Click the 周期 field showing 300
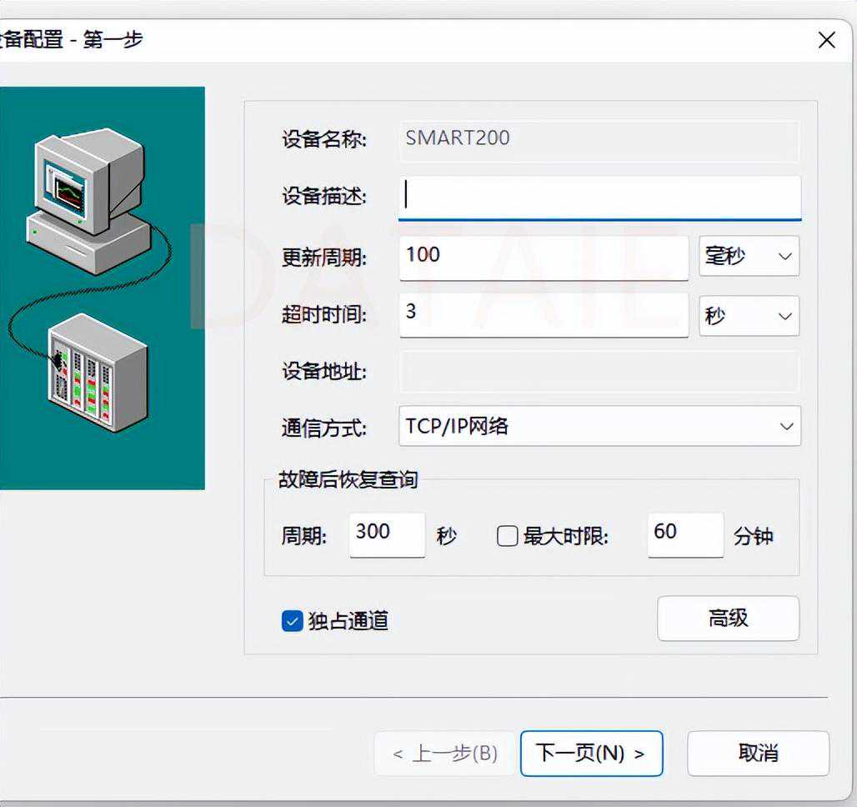Viewport: 857px width, 807px height. pos(387,534)
